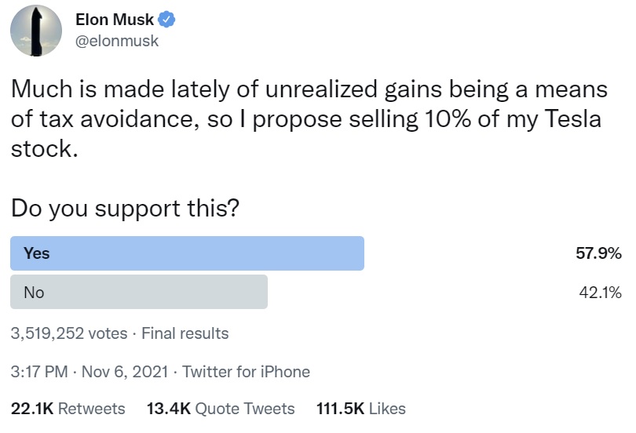The image size is (636, 433).
Task: Click the tweet text about unrealized gains
Action: pyautogui.click(x=309, y=90)
